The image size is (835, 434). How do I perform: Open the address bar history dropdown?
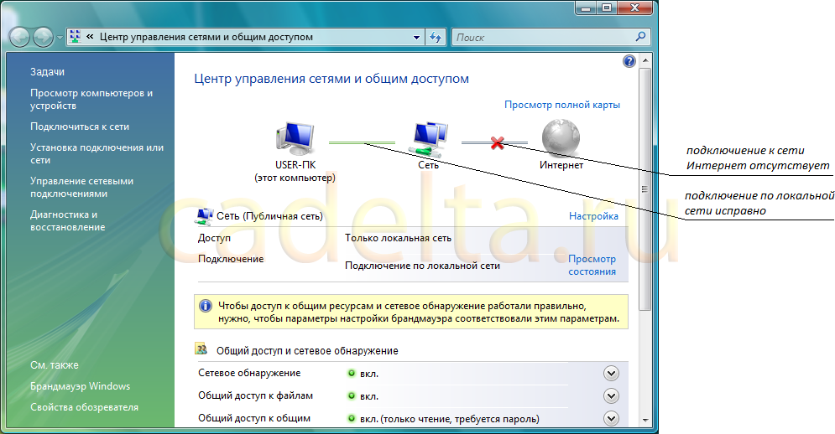(x=417, y=38)
